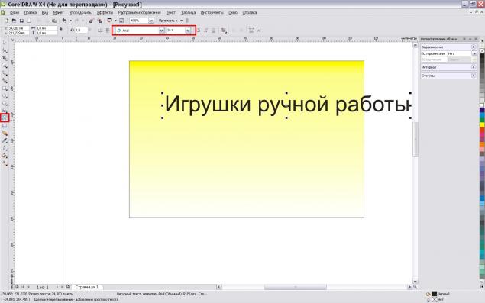
Task: Click the Undo arrow icon
Action: coord(64,21)
